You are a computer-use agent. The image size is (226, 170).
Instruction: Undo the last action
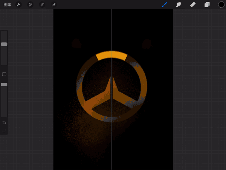(4, 122)
